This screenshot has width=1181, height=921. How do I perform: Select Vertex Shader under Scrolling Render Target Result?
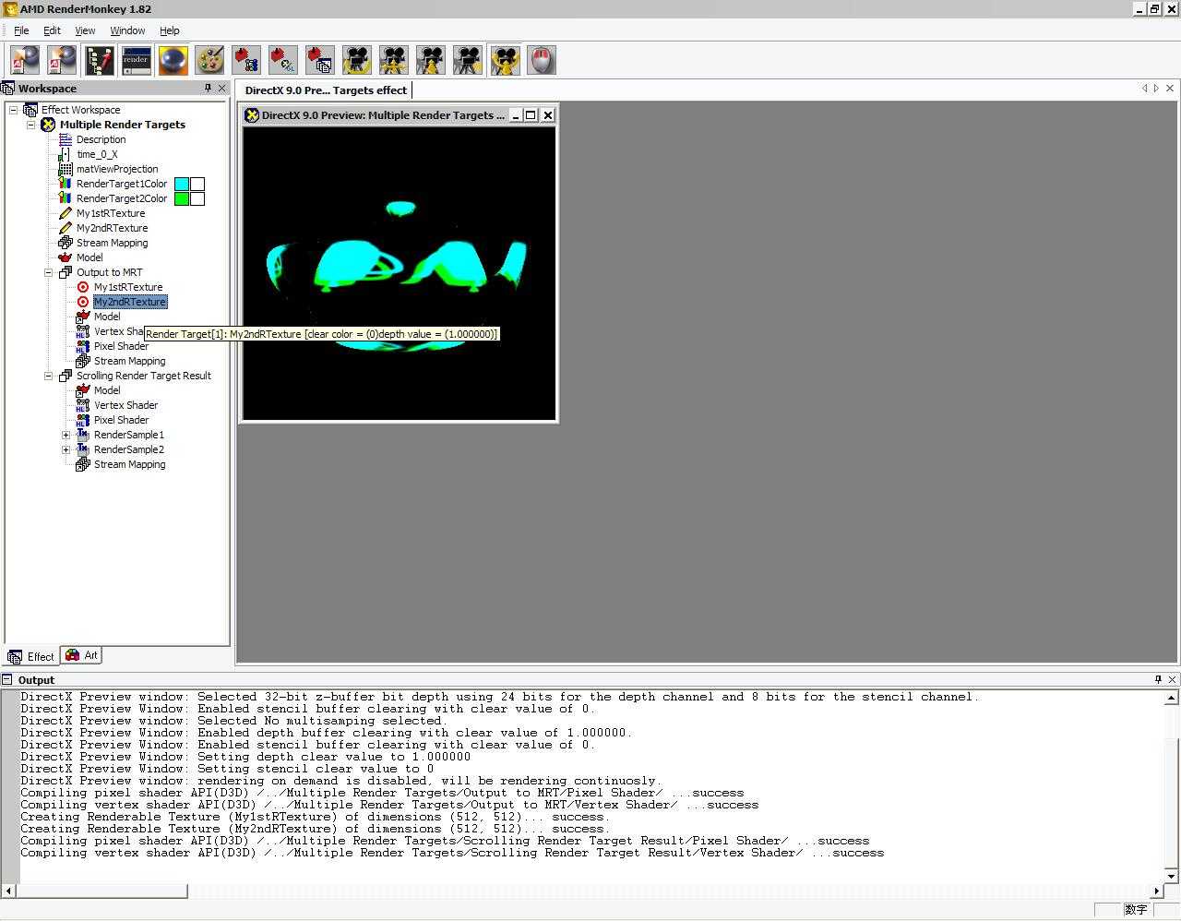click(x=125, y=405)
